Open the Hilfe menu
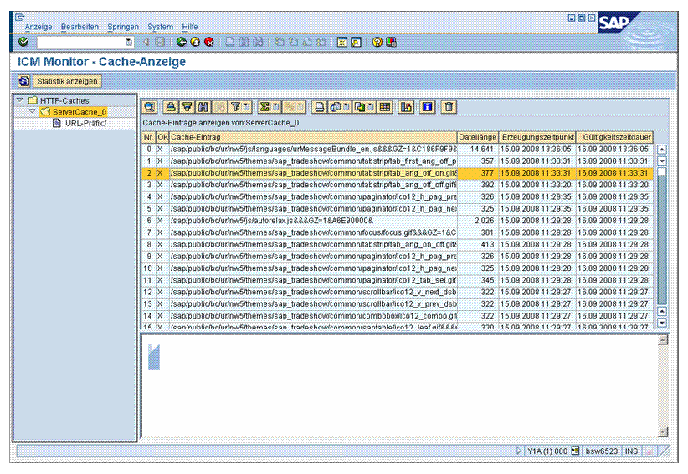688x474 pixels. click(x=189, y=27)
